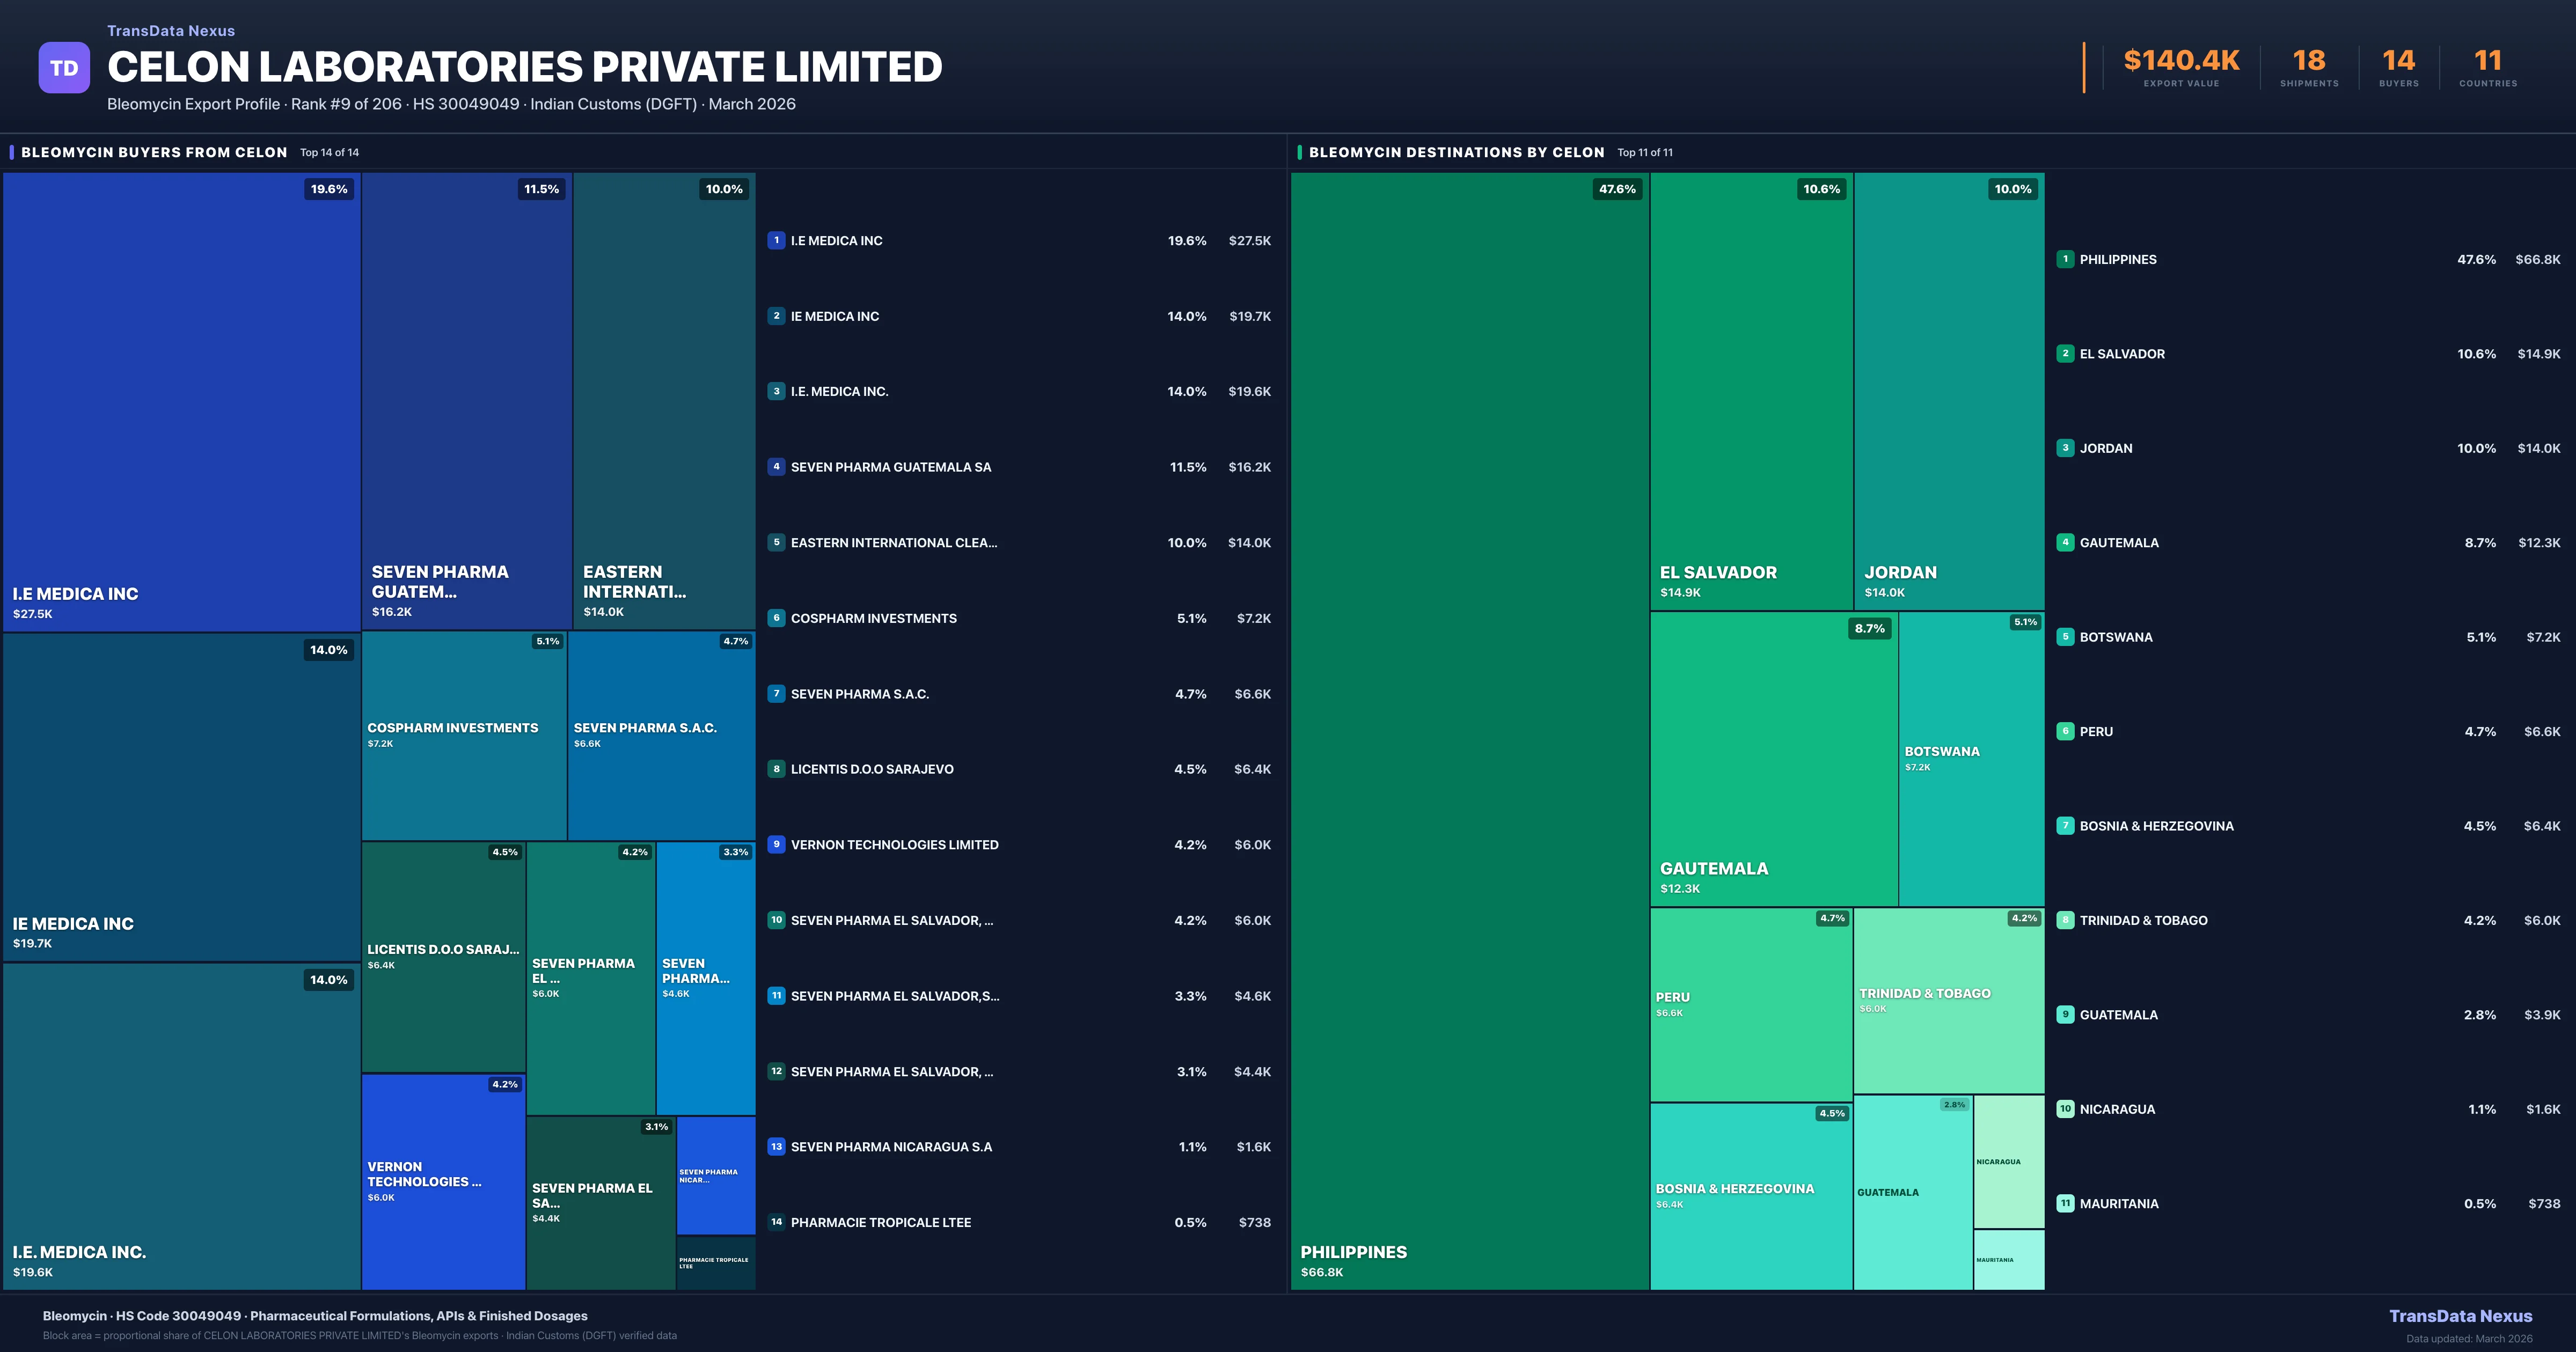Click rank badge 5 beside BOTSWANA in legend
The image size is (2576, 1352).
click(x=2065, y=637)
